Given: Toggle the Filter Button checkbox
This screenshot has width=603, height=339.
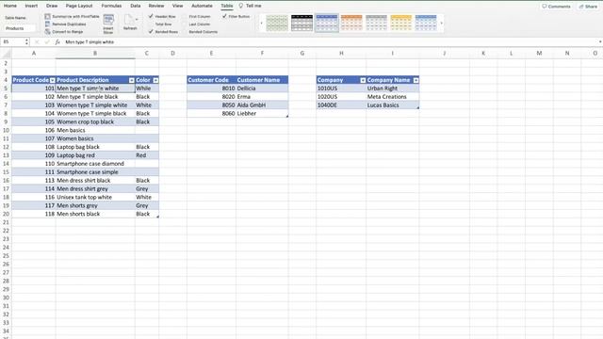Looking at the screenshot, I should pyautogui.click(x=224, y=16).
